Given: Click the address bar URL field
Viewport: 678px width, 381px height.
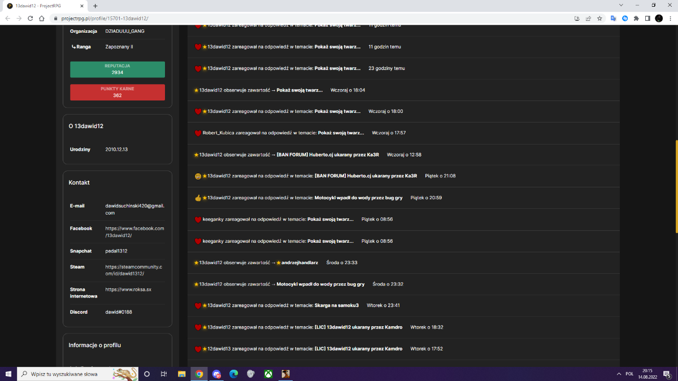Looking at the screenshot, I should point(311,18).
